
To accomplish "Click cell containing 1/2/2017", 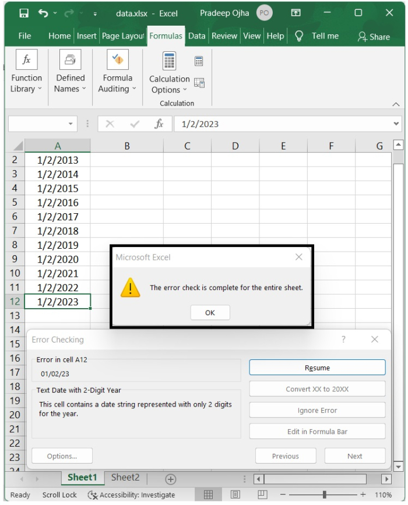I will click(x=58, y=217).
